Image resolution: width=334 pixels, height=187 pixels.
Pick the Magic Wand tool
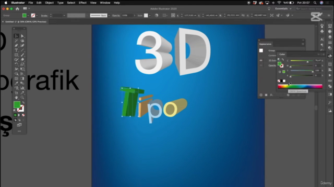coord(16,41)
